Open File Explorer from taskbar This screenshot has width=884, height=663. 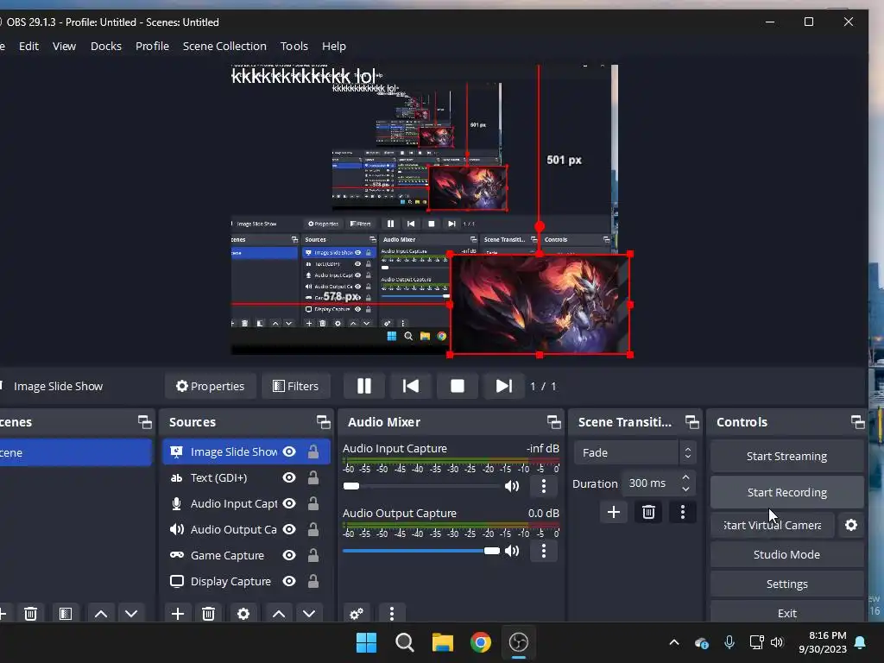coord(443,642)
